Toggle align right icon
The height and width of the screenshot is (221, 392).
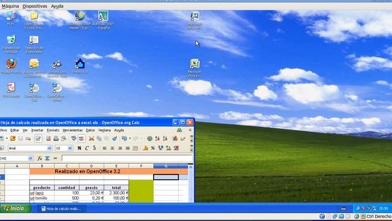[120, 149]
